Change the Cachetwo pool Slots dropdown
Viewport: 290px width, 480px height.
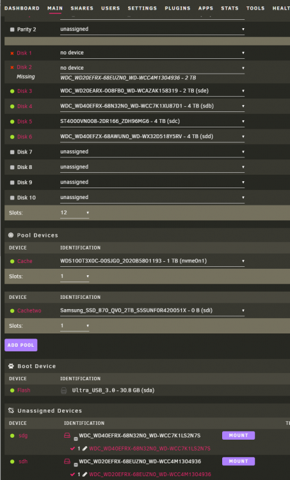click(x=74, y=326)
